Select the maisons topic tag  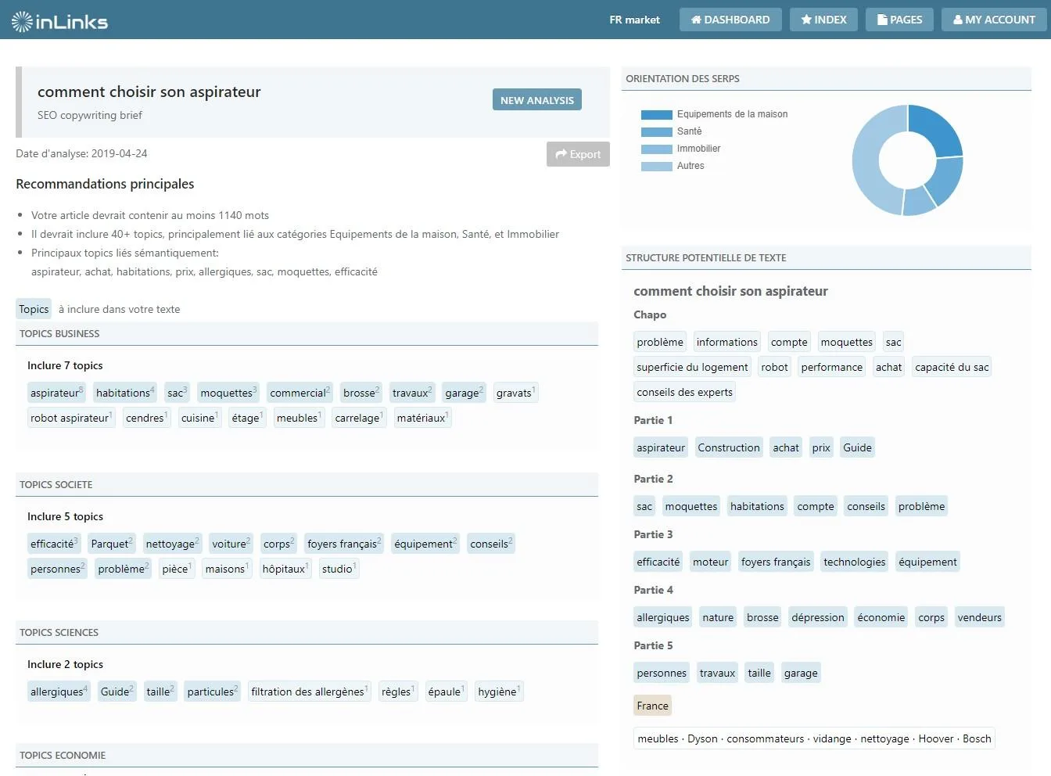(x=227, y=569)
